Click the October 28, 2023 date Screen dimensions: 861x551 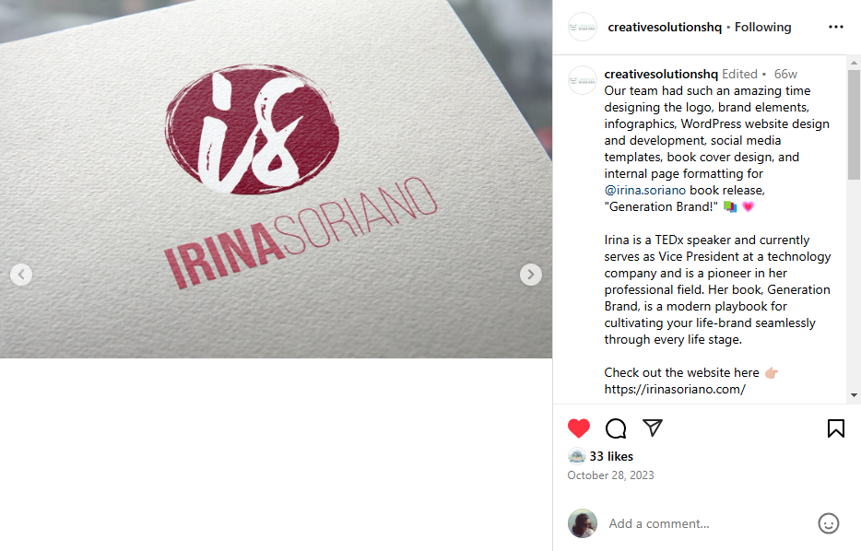click(x=610, y=475)
